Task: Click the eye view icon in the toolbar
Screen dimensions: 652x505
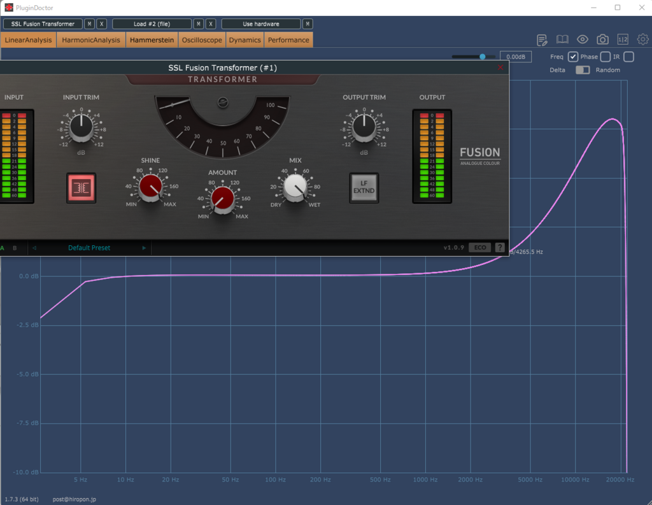Action: [x=582, y=39]
